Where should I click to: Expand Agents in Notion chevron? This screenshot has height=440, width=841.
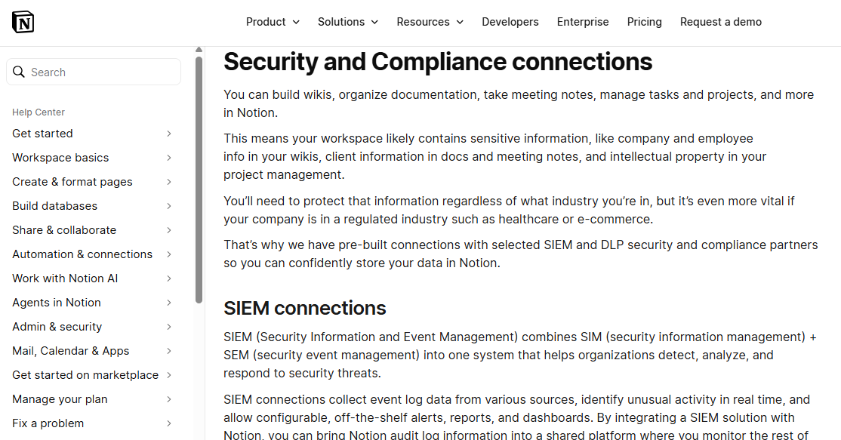[169, 303]
